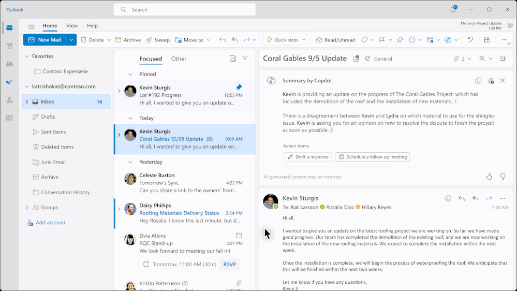Screen dimensions: 517x291
Task: Click the Reply arrow in ribbon
Action: pos(223,40)
